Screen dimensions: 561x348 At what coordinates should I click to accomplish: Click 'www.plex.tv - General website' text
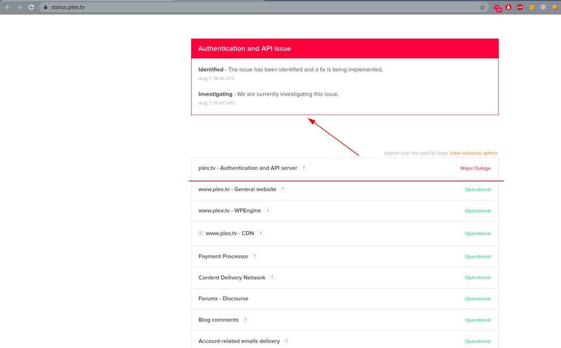(238, 189)
